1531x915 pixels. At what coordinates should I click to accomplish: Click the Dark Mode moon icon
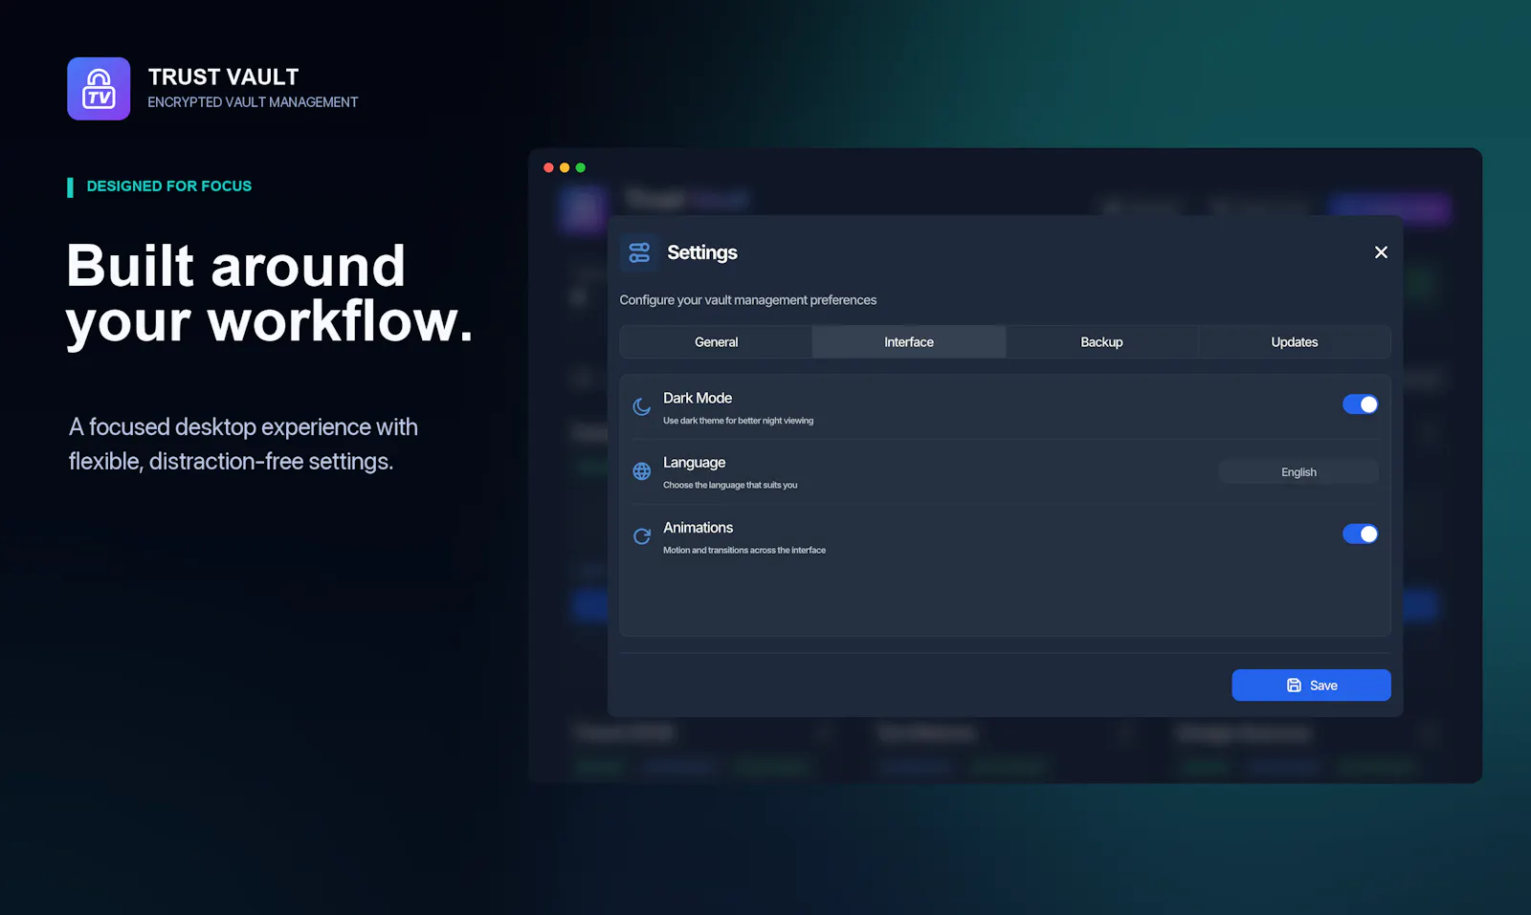coord(642,406)
